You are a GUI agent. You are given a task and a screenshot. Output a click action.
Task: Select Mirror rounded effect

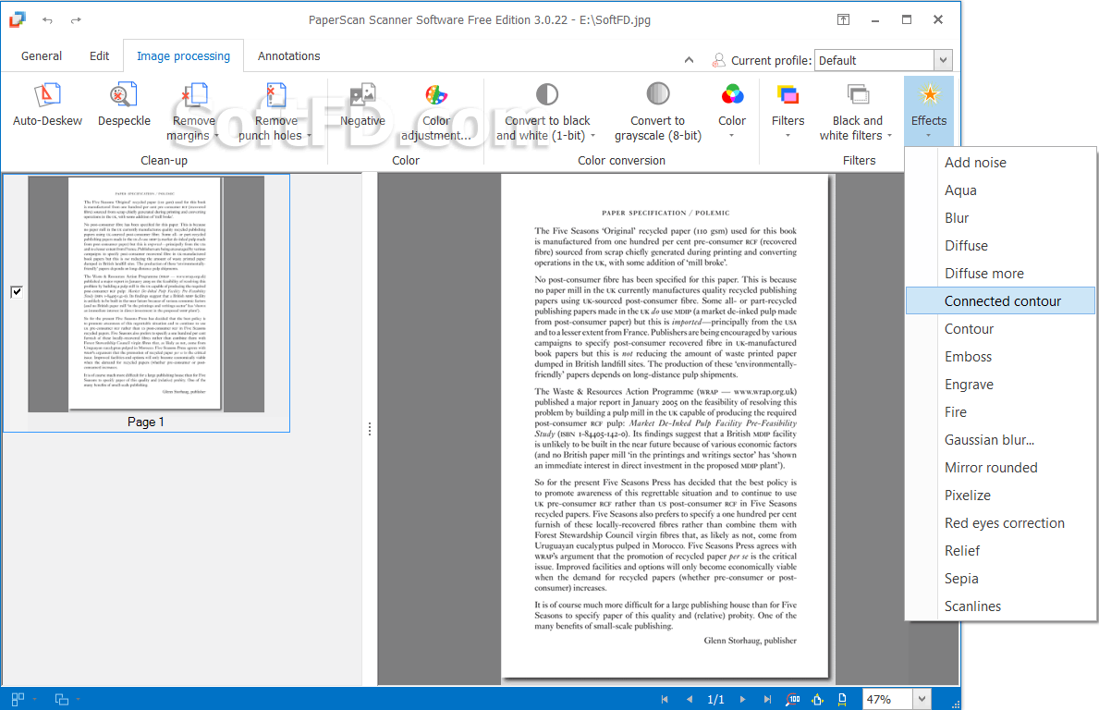1001,468
